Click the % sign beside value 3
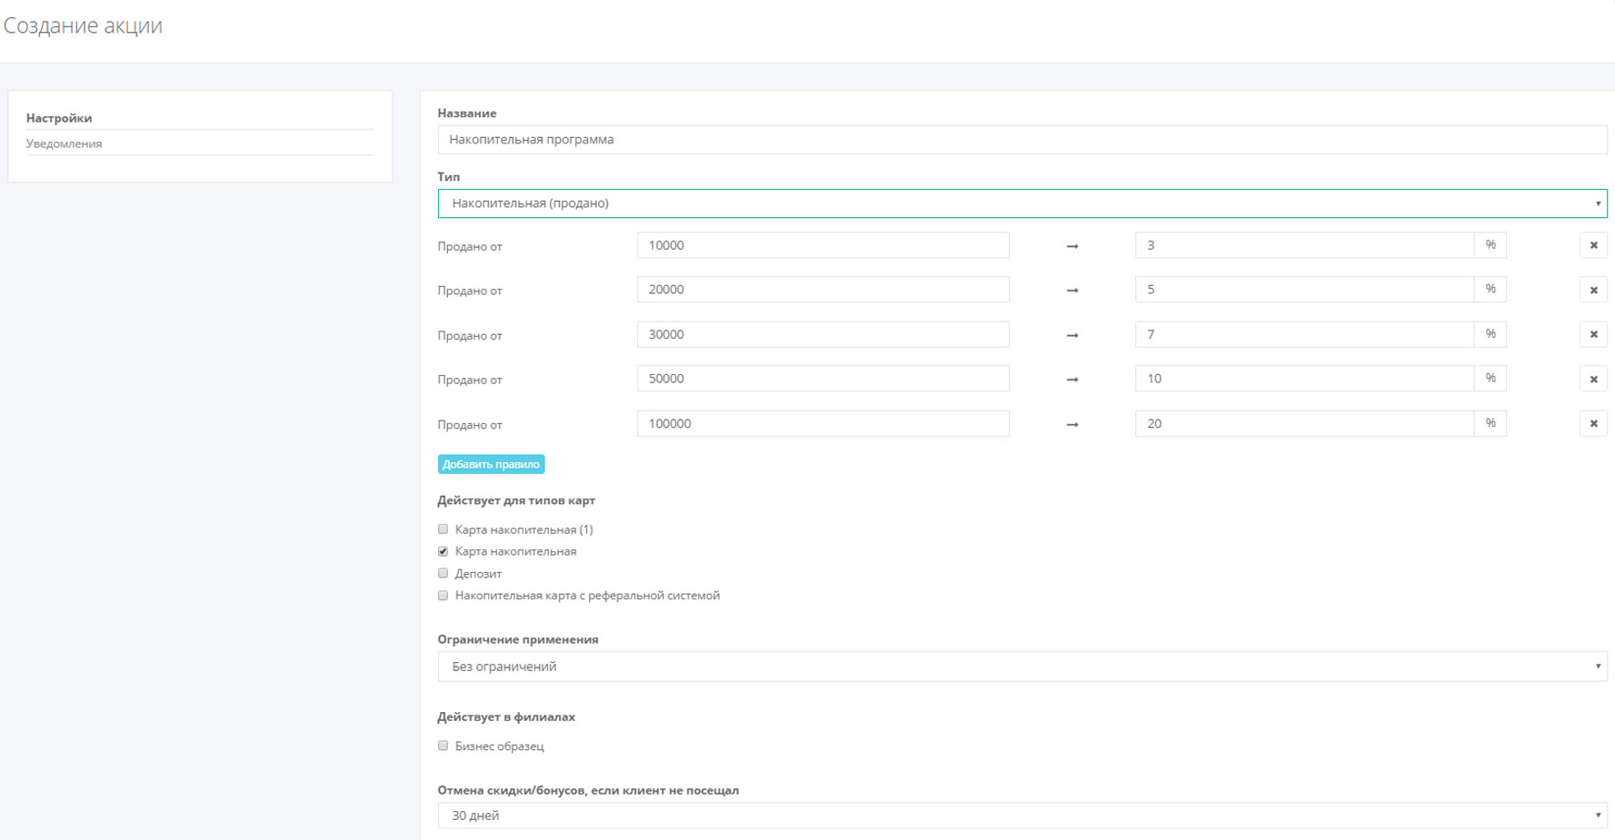 (x=1490, y=245)
